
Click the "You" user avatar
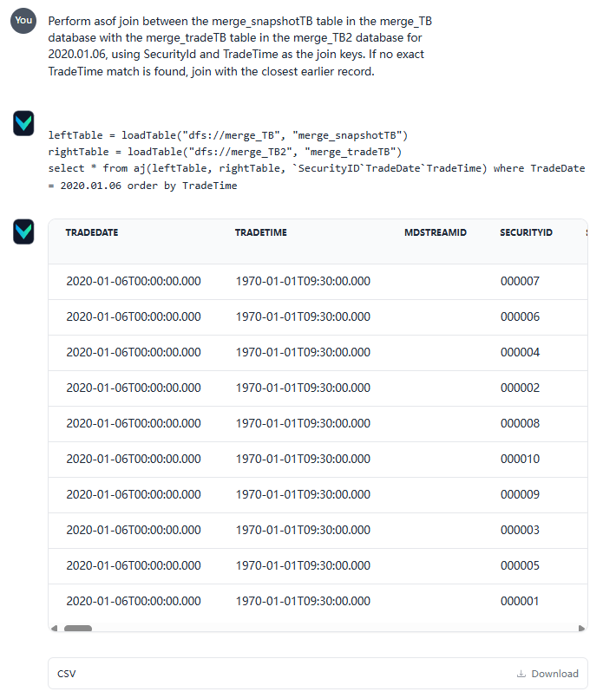click(x=23, y=20)
